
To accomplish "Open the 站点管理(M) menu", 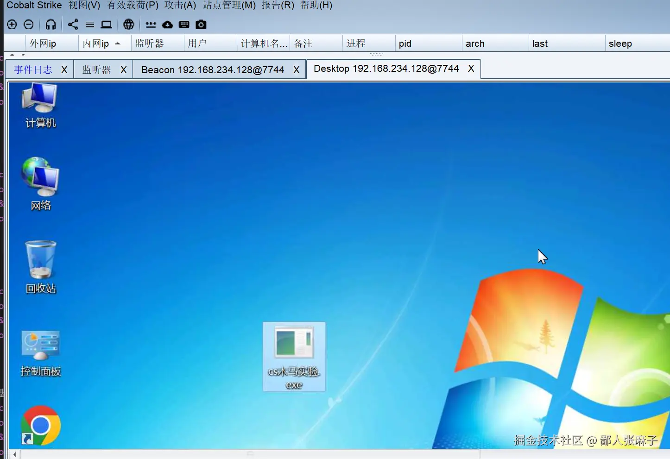I will 229,6.
